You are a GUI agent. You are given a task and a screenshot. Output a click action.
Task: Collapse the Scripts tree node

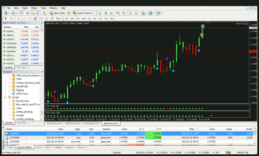click(5, 97)
